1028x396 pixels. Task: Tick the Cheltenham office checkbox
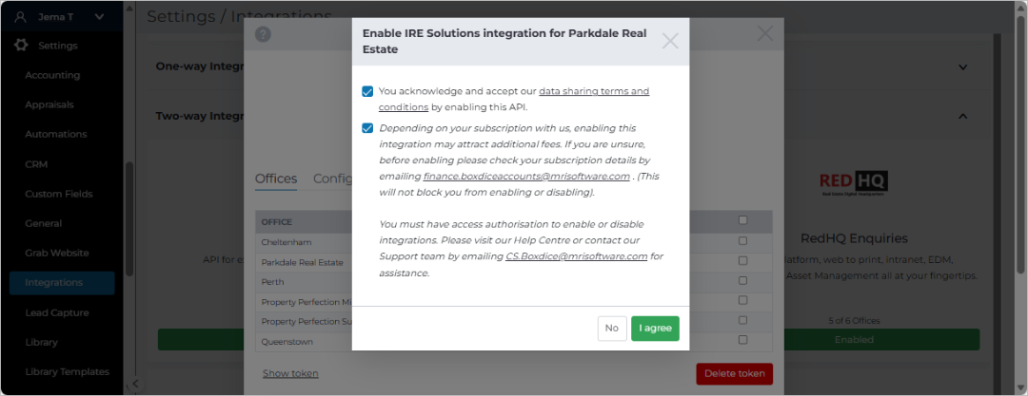(x=742, y=241)
